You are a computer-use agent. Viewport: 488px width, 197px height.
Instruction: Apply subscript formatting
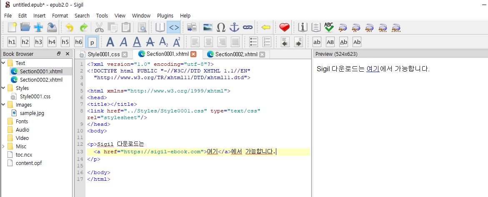tap(163, 42)
